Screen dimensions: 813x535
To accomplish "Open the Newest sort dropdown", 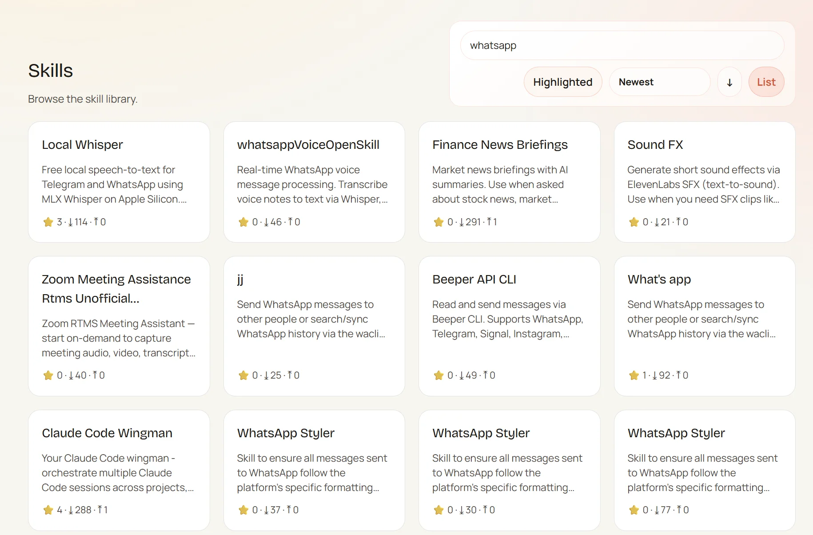I will tap(660, 82).
